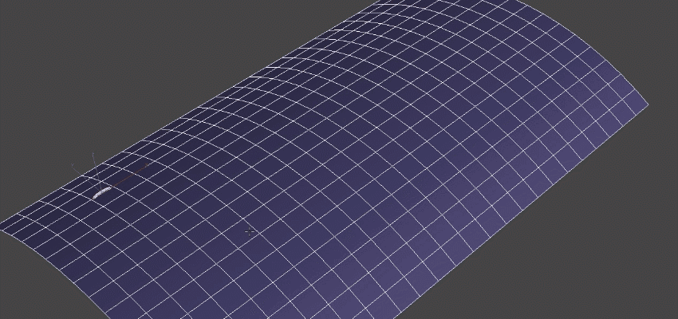Click the crosshair cursor marker on the surface
Screen dimensions: 678x319
pyautogui.click(x=250, y=232)
